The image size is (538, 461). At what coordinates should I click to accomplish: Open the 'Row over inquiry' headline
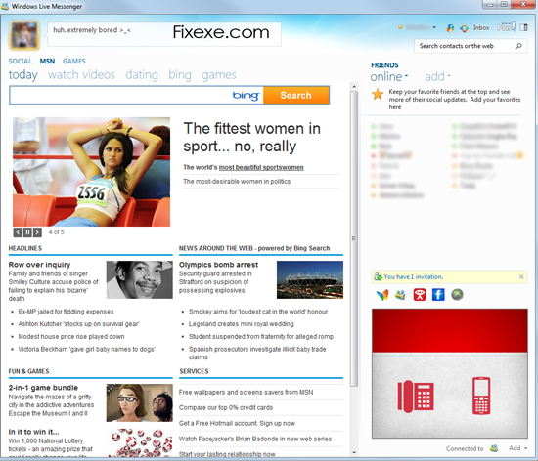point(39,265)
